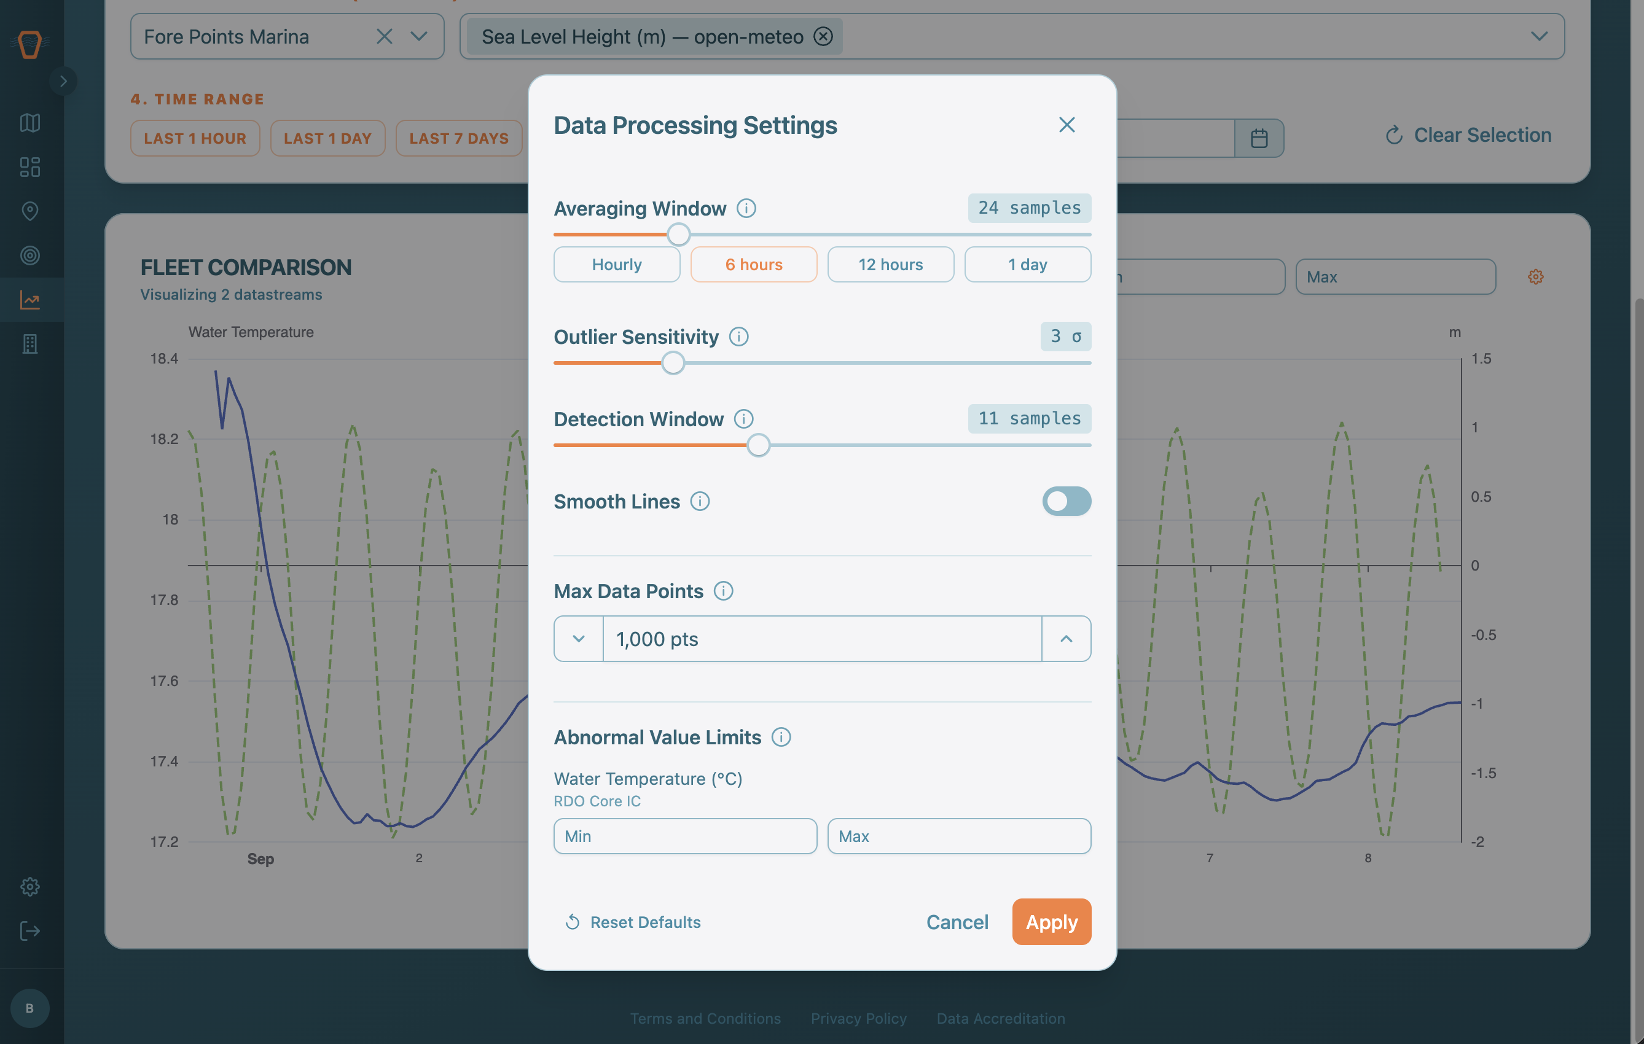
Task: Open the target circles sidebar icon
Action: click(30, 255)
